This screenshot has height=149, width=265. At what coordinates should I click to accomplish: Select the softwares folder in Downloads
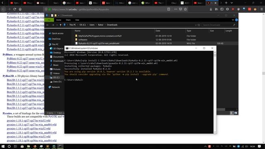click(83, 40)
